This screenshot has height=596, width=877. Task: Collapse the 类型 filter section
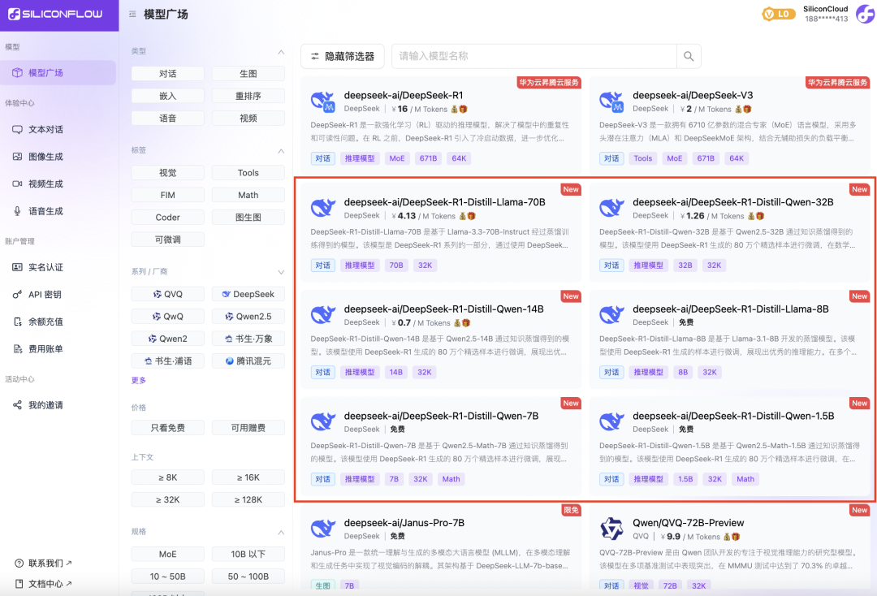tap(282, 50)
